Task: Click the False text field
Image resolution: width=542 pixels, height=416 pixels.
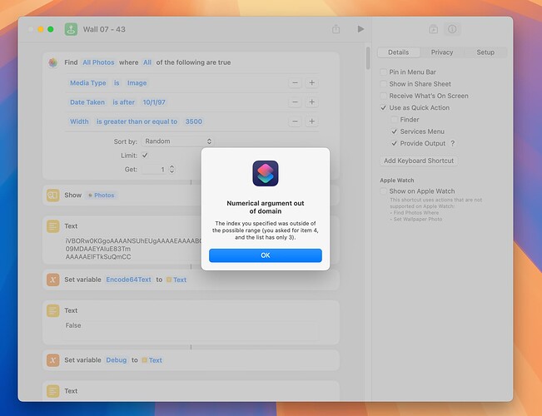Action: point(191,331)
